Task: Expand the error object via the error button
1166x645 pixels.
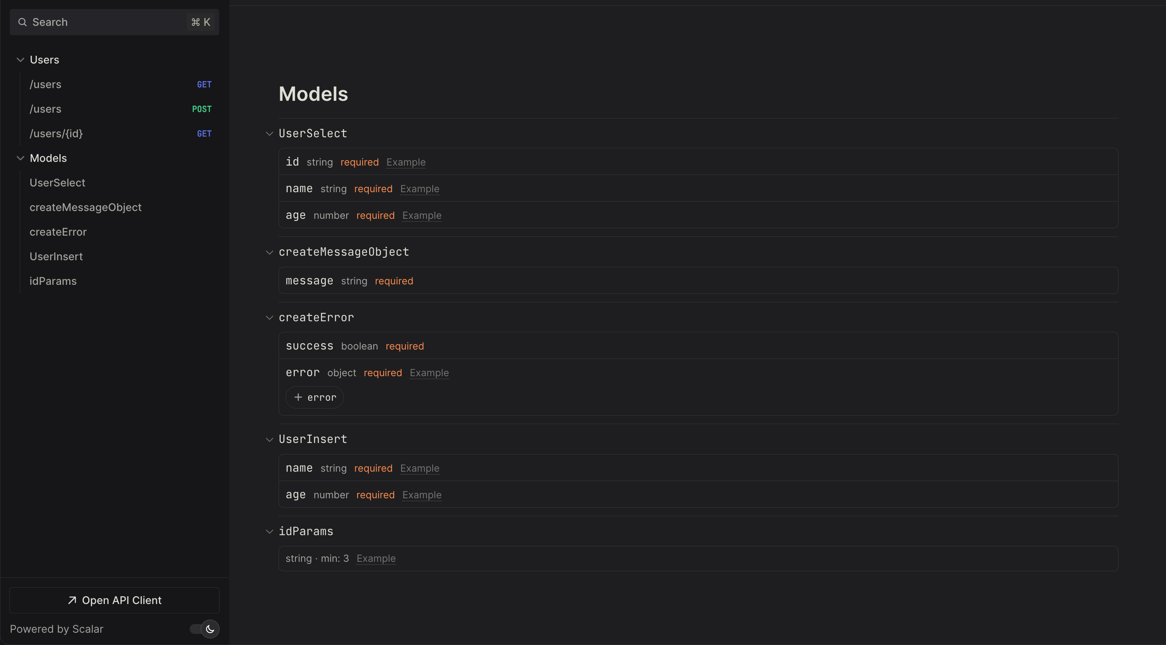Action: pos(314,397)
